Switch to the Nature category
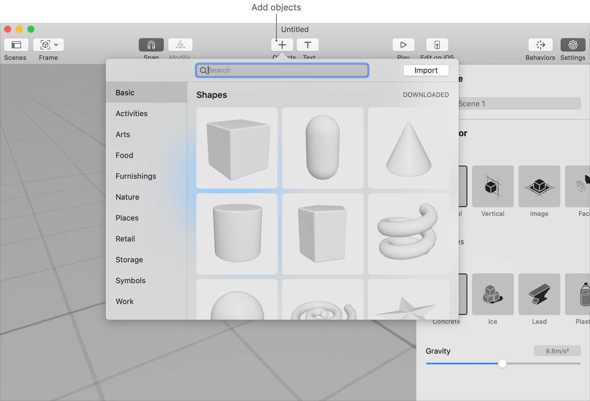590x401 pixels. tap(127, 197)
